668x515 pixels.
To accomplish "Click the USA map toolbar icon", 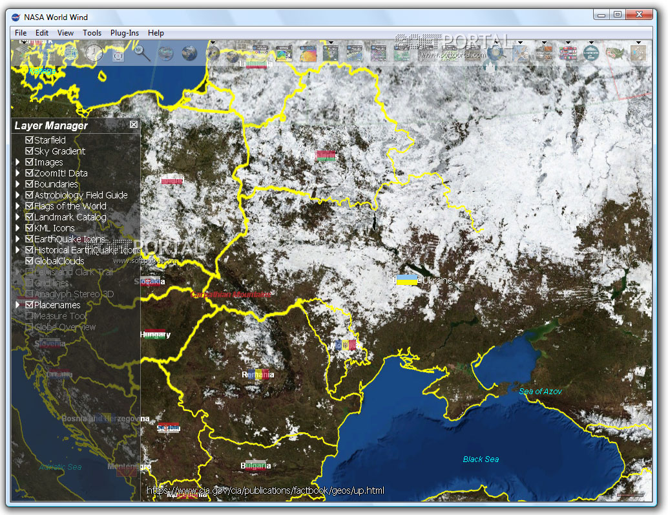I will pyautogui.click(x=615, y=53).
